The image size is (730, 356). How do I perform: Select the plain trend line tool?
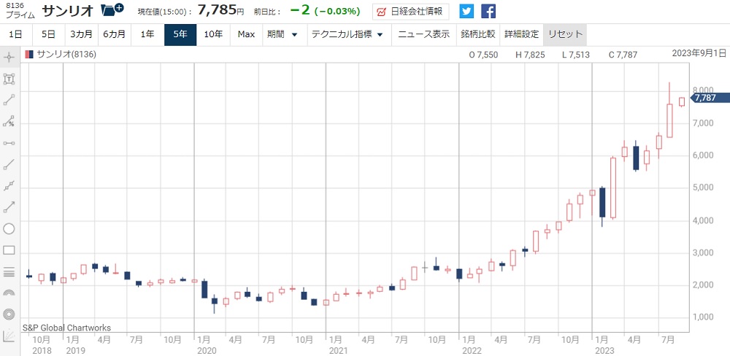tap(9, 164)
